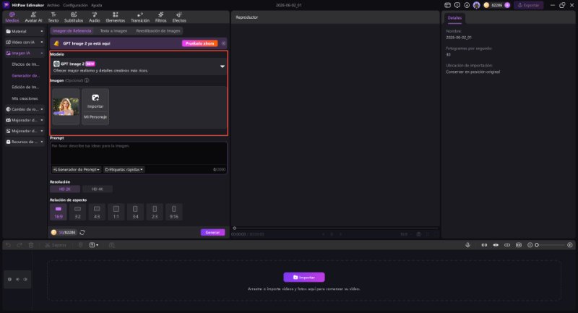Switch to Texto a Imagen tab
This screenshot has width=578, height=313.
point(113,31)
